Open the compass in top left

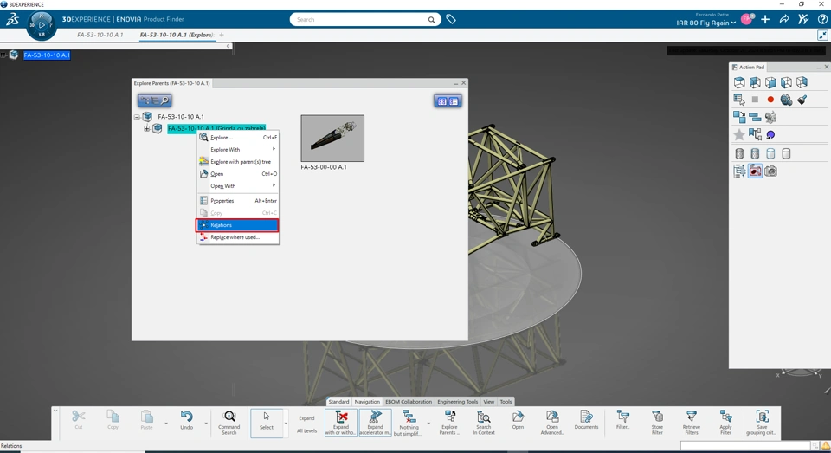42,25
